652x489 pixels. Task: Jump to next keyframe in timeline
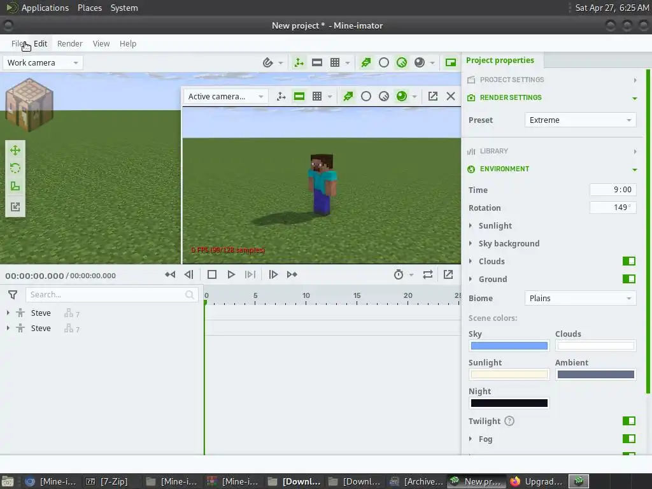point(292,274)
